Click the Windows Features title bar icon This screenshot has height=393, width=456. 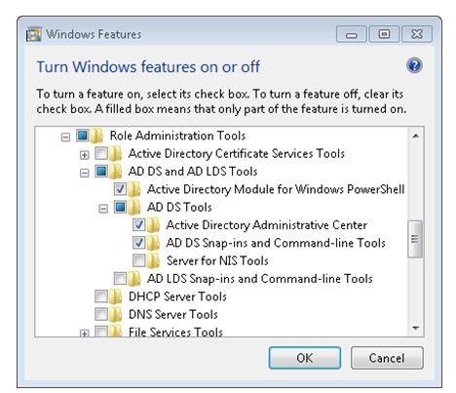pos(33,34)
